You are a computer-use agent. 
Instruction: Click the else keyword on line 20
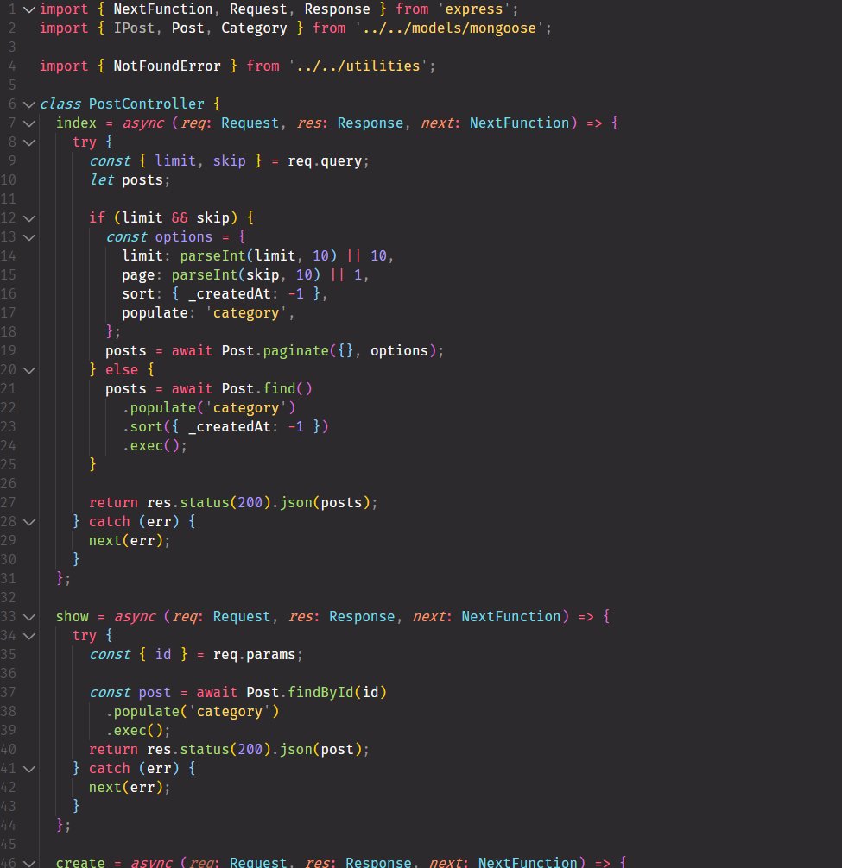(x=121, y=370)
